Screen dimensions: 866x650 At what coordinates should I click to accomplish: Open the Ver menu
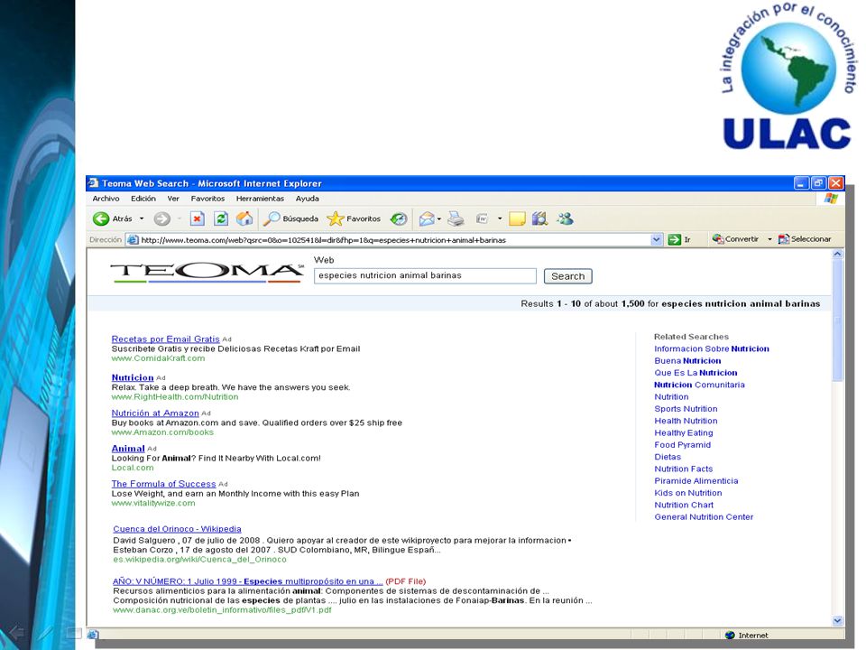(x=173, y=199)
